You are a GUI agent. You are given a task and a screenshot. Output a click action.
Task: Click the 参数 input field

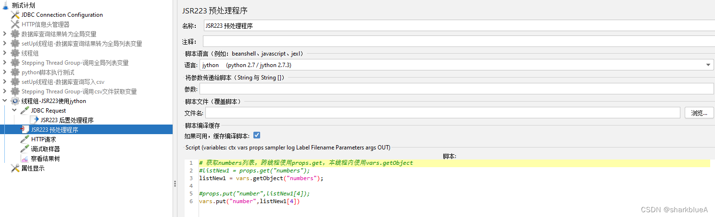[x=457, y=89]
